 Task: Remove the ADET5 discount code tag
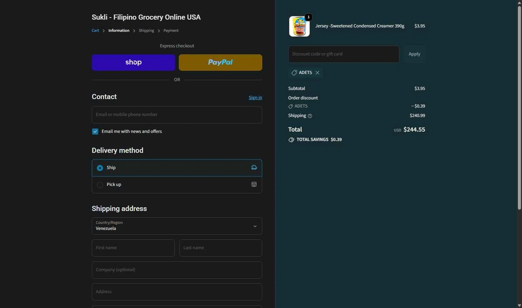[x=317, y=73]
